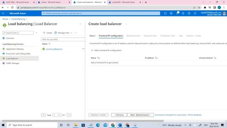227x128 pixels.
Task: Sort the load balancer list by Name
Action: tap(46, 44)
